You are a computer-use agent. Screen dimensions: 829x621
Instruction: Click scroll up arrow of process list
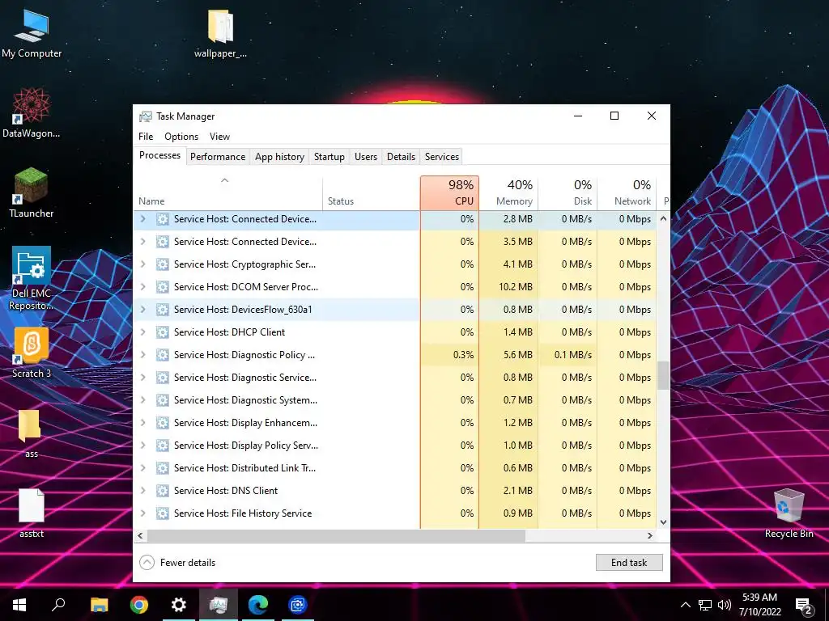tap(664, 218)
